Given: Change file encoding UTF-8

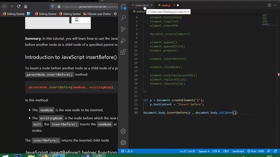Looking at the screenshot, I should pyautogui.click(x=216, y=151).
